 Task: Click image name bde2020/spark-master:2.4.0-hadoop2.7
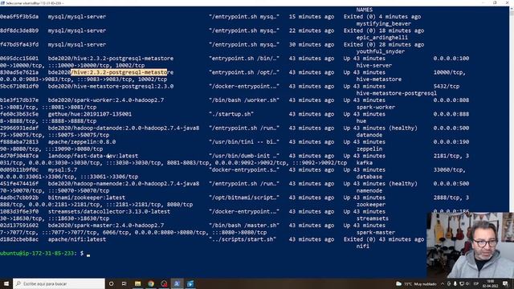(x=106, y=226)
